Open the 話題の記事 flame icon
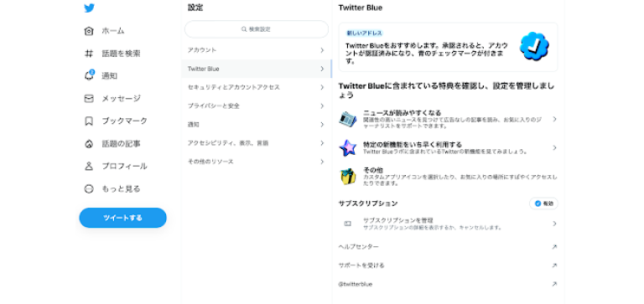 89,143
